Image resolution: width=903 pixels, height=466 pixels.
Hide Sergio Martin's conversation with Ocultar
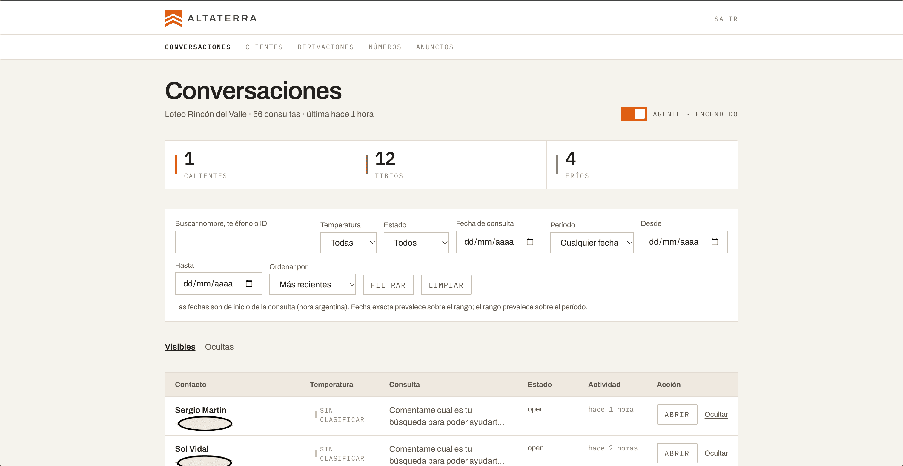pos(716,414)
